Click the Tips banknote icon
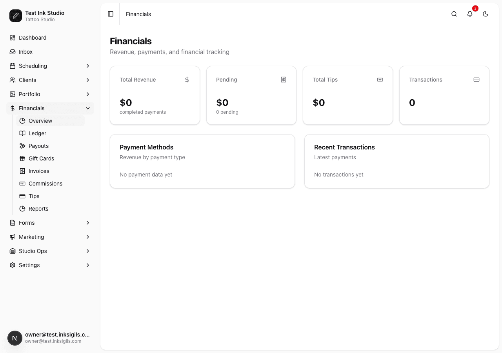 point(22,196)
